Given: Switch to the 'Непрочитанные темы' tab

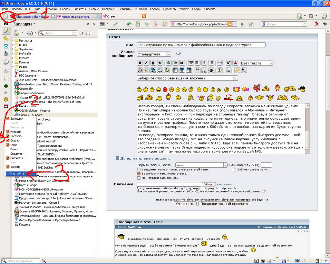Looking at the screenshot, I should point(79,16).
